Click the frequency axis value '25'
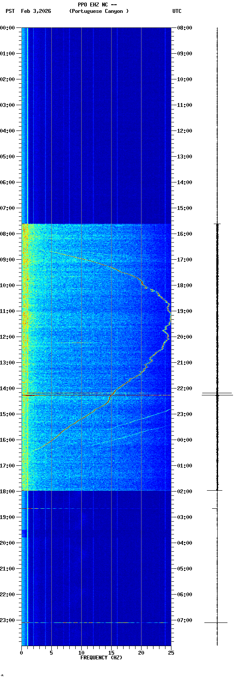 click(x=171, y=653)
